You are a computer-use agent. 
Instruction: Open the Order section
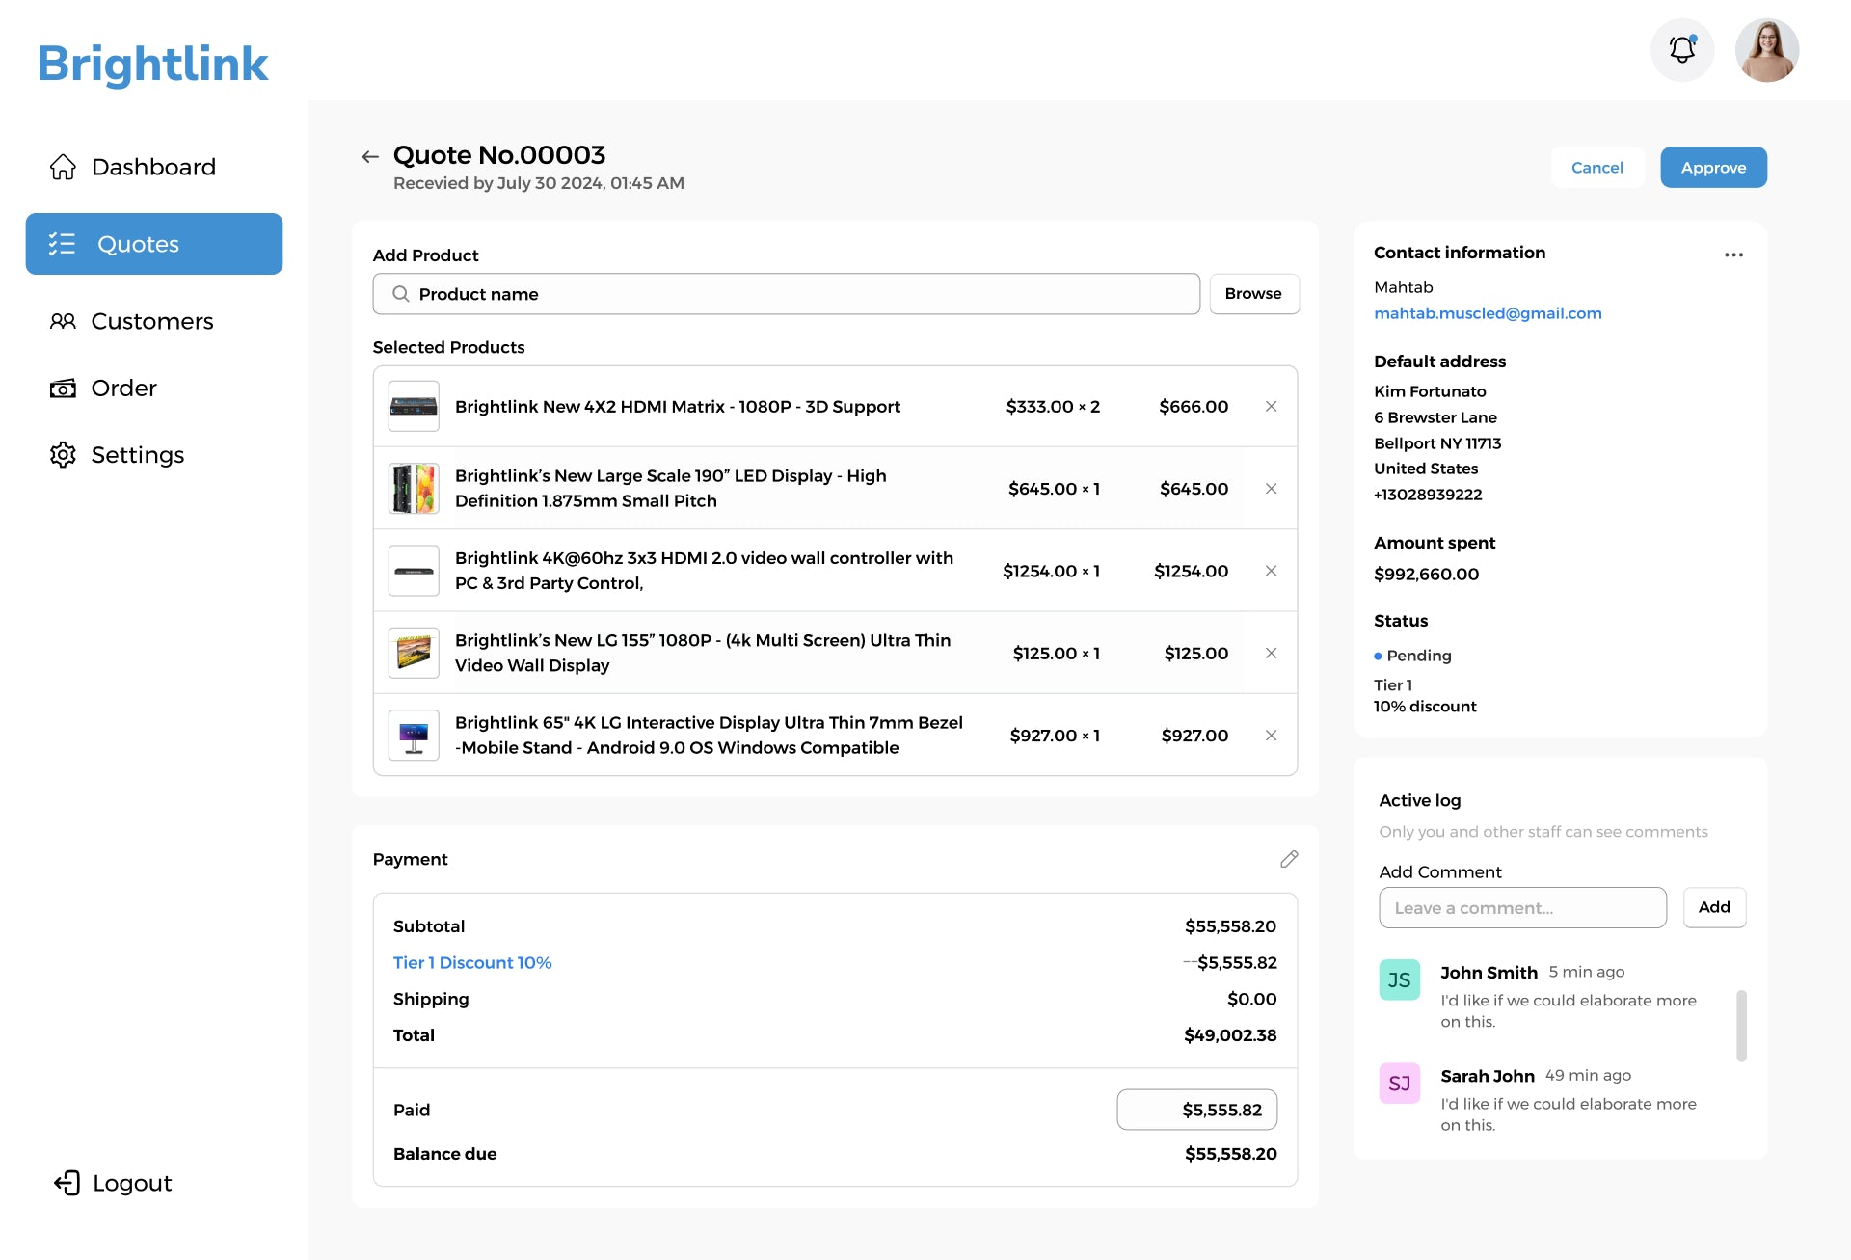click(x=124, y=389)
